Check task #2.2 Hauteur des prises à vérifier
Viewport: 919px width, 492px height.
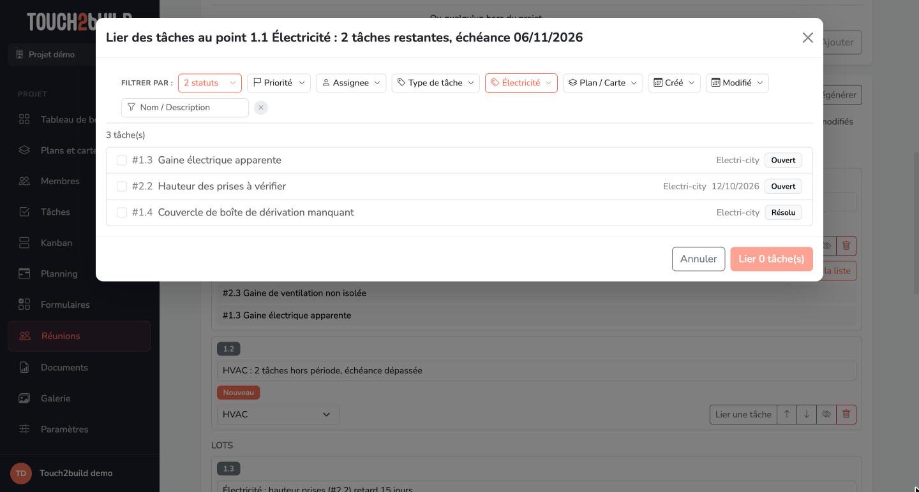pyautogui.click(x=122, y=187)
